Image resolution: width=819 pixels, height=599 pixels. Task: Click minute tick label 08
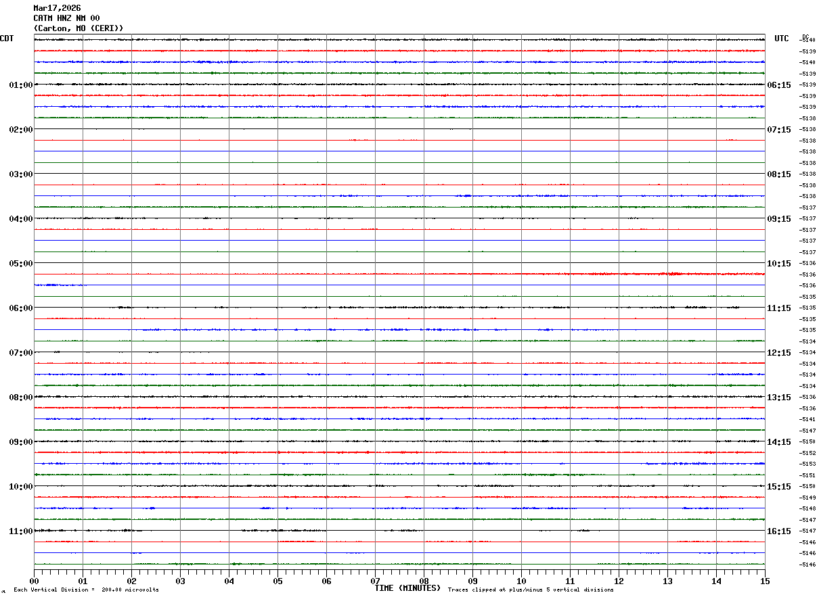pyautogui.click(x=424, y=581)
